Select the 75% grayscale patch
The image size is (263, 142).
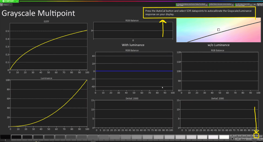coord(170,137)
